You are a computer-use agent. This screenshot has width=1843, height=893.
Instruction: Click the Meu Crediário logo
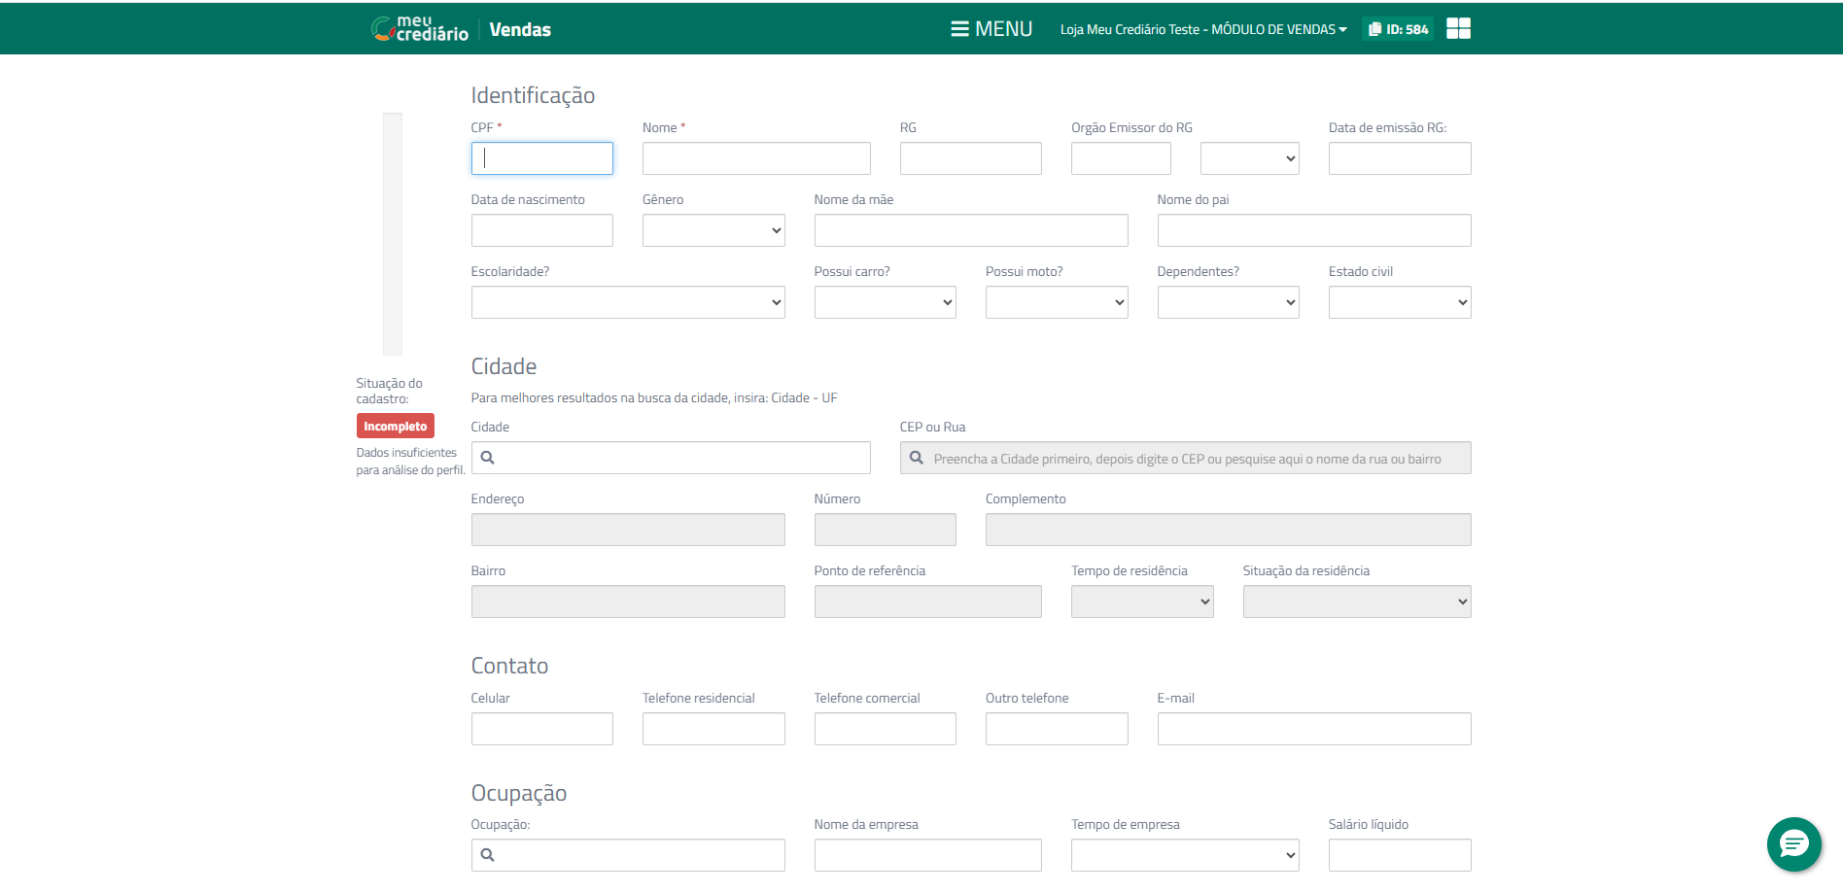419,29
